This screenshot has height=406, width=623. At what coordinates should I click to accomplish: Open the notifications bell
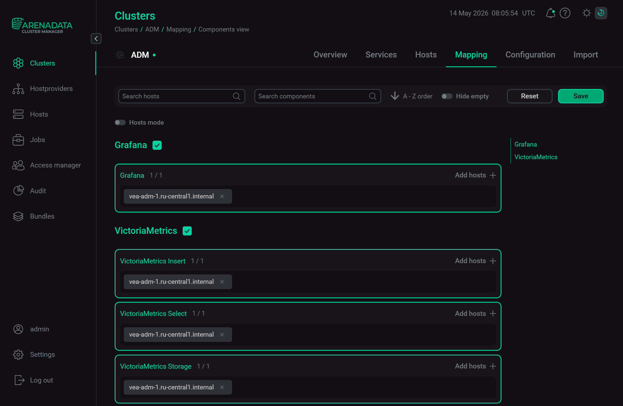point(550,13)
